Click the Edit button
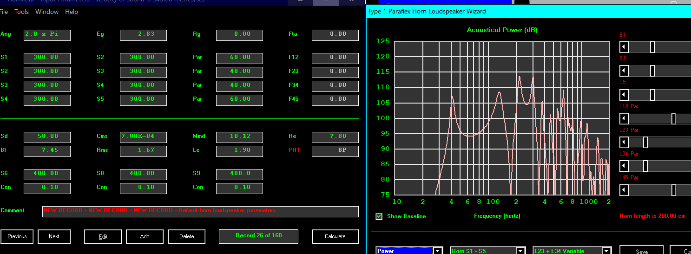This screenshot has height=254, width=691. 103,236
